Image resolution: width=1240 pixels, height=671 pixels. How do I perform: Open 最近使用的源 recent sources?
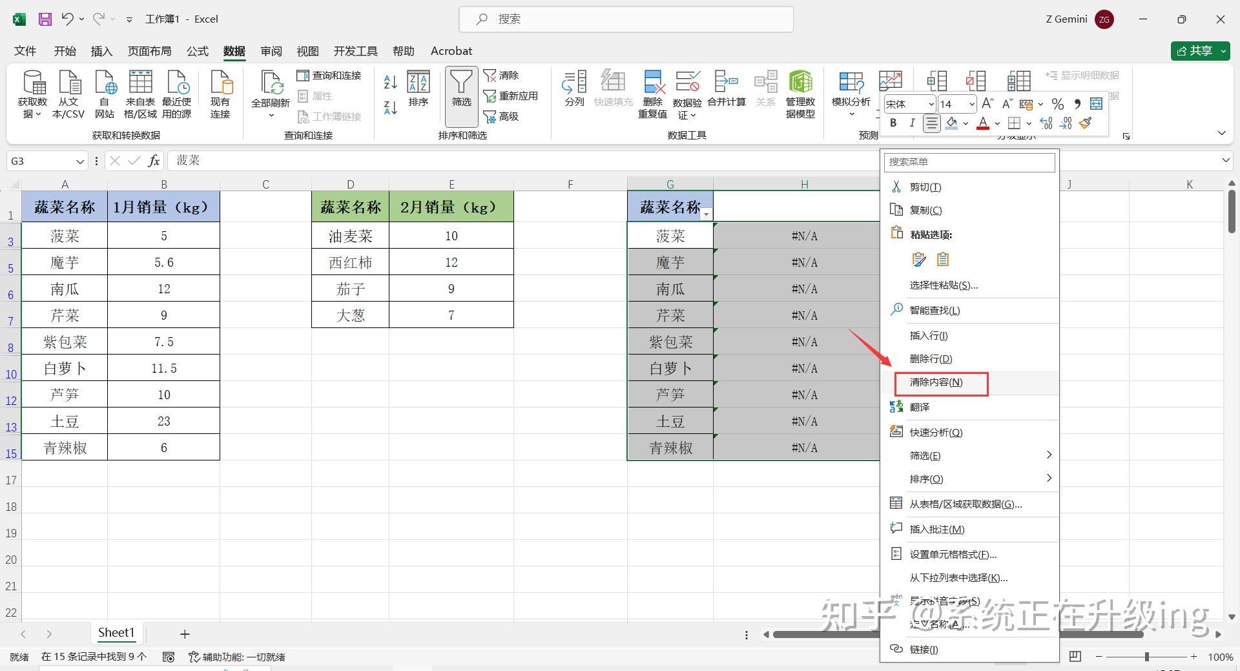tap(176, 95)
